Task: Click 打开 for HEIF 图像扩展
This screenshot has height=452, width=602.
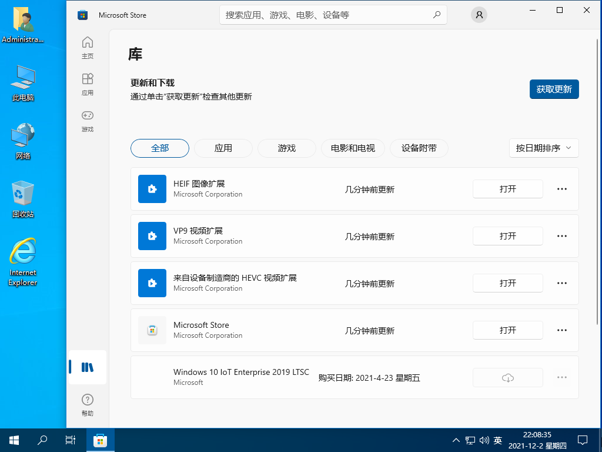Action: pyautogui.click(x=508, y=189)
